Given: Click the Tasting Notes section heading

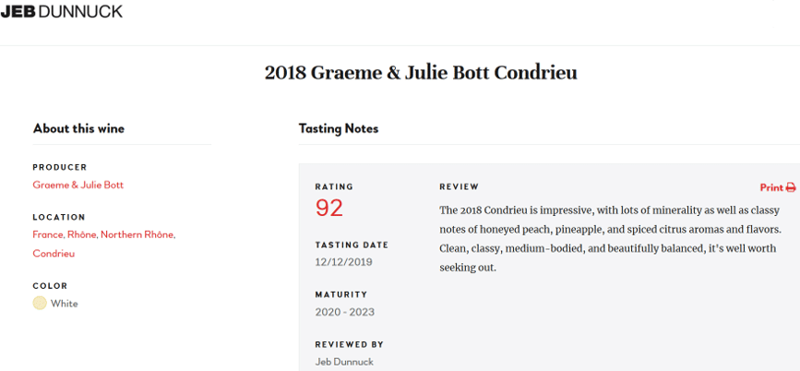Looking at the screenshot, I should pyautogui.click(x=339, y=128).
